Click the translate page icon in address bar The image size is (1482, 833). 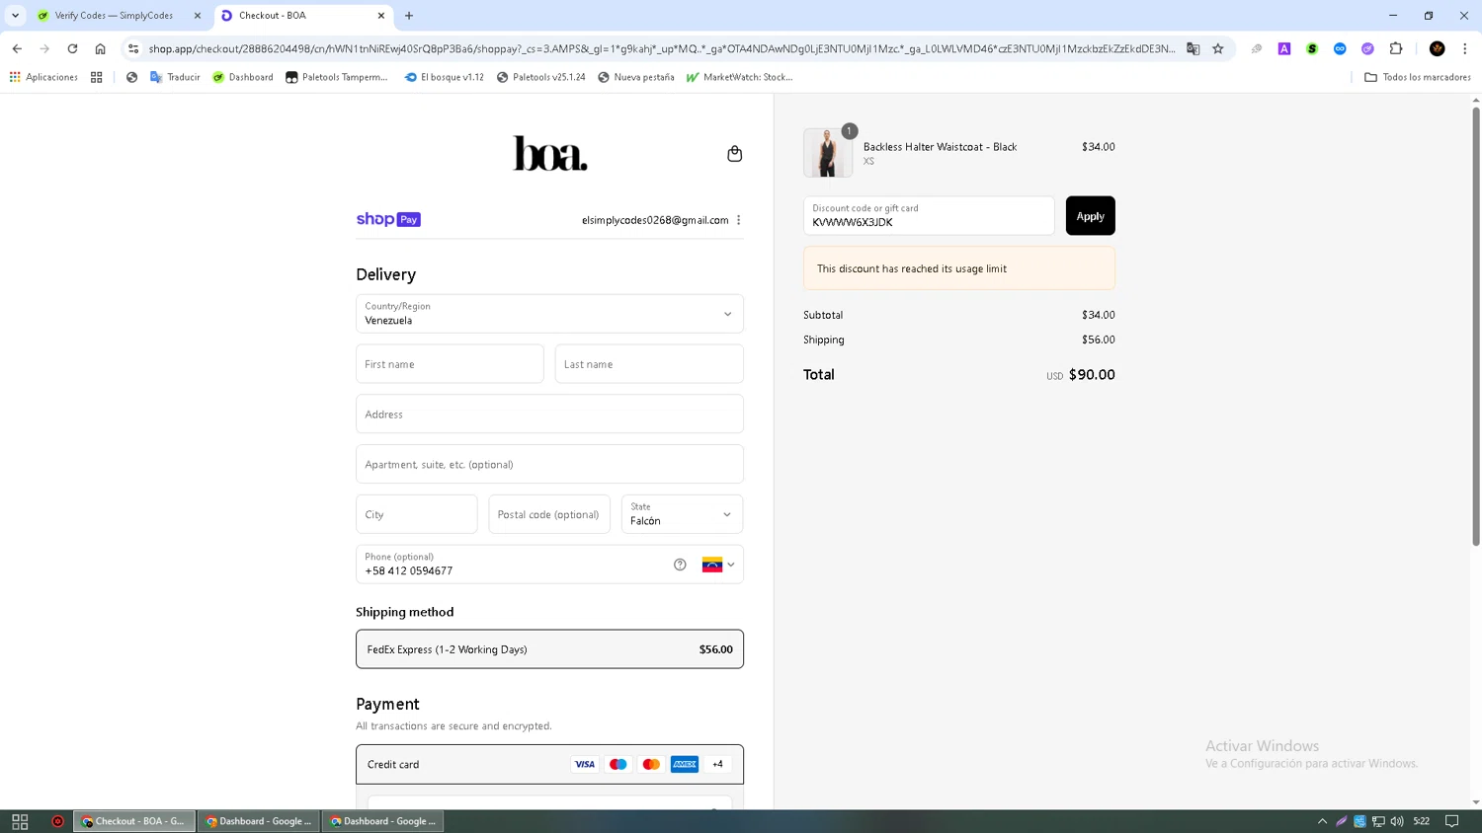(x=1193, y=48)
